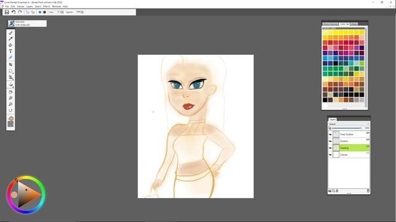Hide the Canvas layer
Screen dimensions: 396x222
(330, 155)
